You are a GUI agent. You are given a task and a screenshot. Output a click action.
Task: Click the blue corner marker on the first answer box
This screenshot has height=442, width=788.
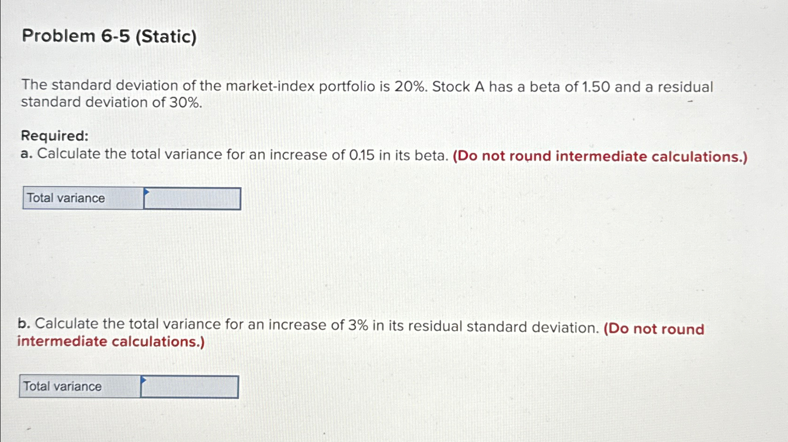[x=146, y=192]
